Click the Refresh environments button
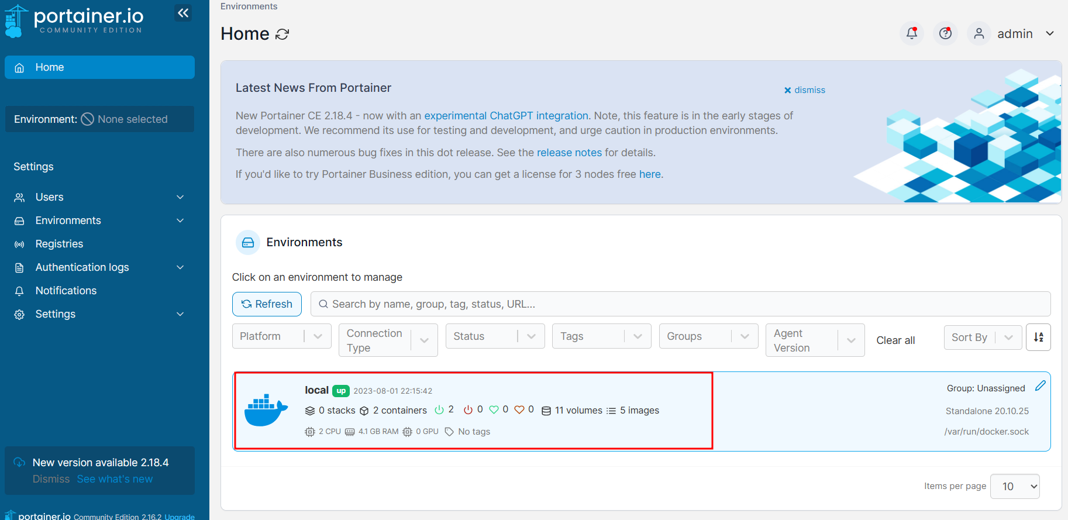Viewport: 1068px width, 520px height. (267, 304)
